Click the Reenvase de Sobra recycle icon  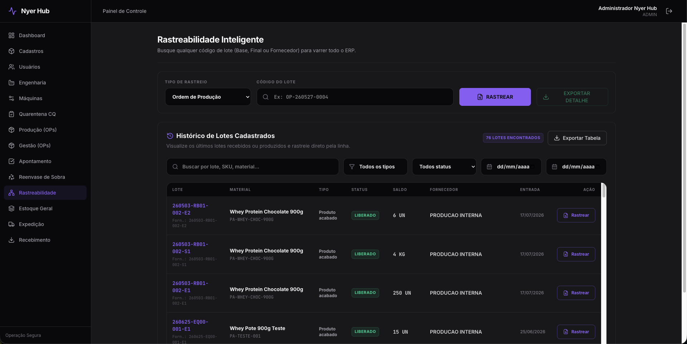[x=11, y=177]
